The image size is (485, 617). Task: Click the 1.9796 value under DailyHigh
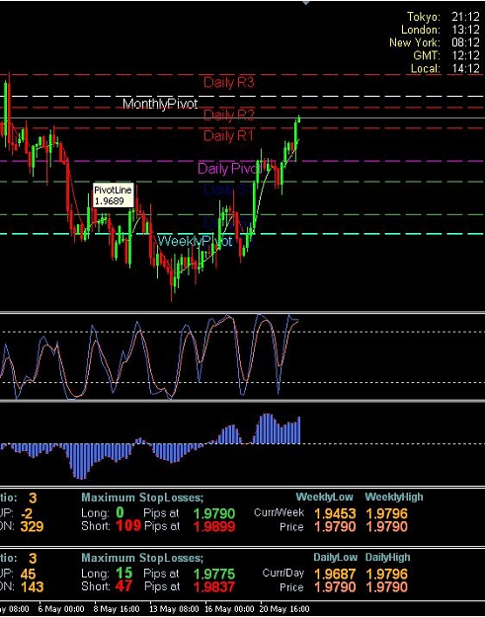(387, 575)
